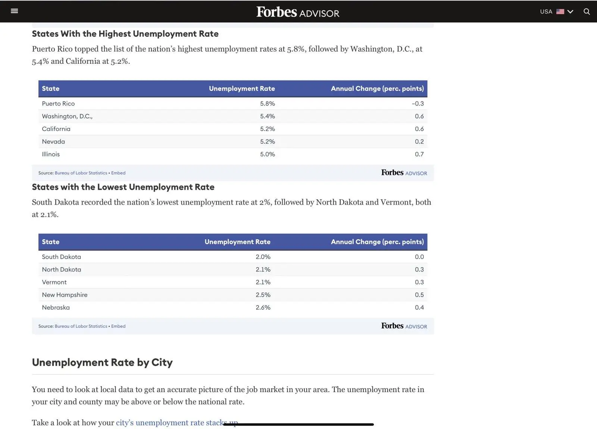This screenshot has height=429, width=597.
Task: Click State header in highest unemployment table
Action: coord(51,89)
